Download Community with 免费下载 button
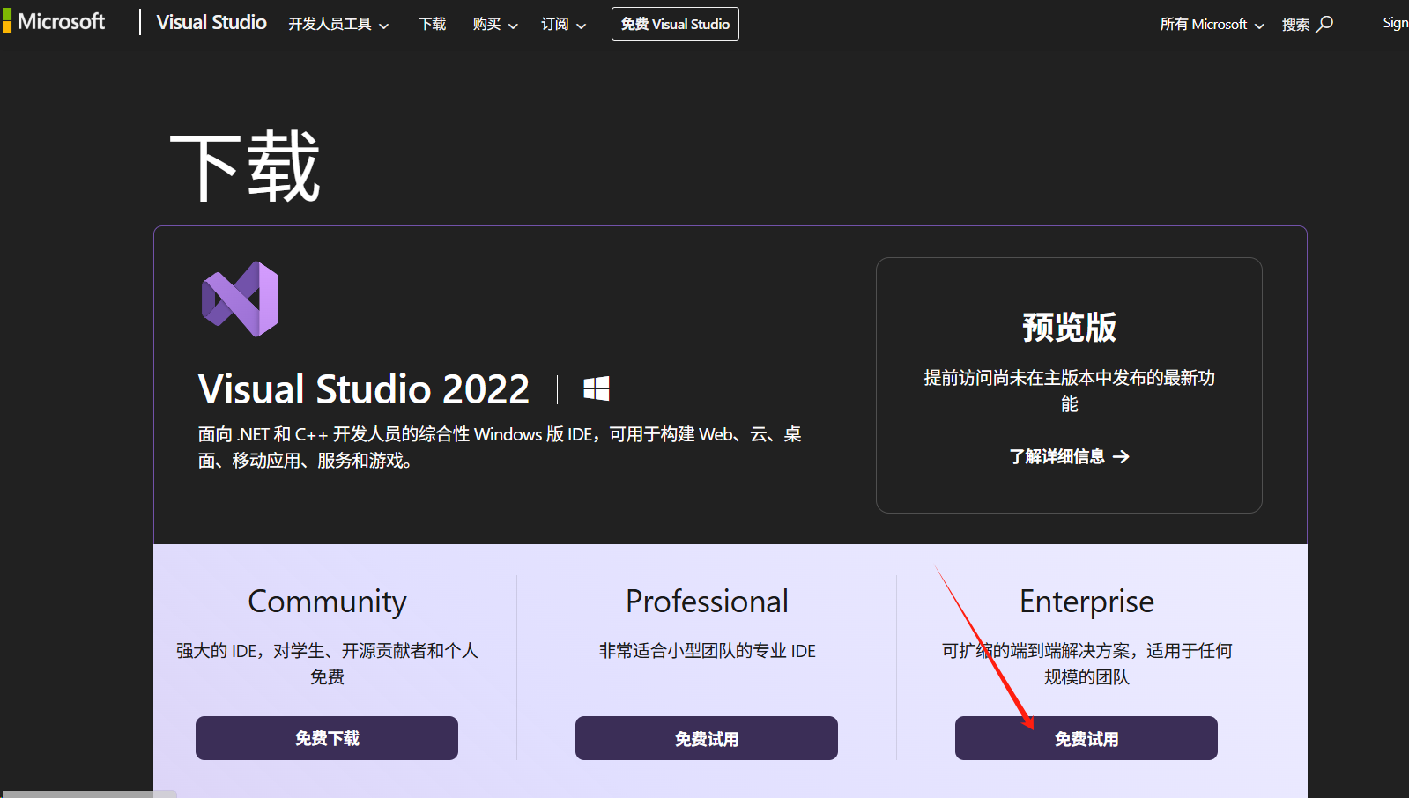Image resolution: width=1409 pixels, height=798 pixels. 327,738
